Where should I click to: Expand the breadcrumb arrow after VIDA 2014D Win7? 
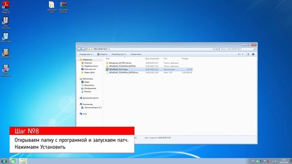coord(109,49)
